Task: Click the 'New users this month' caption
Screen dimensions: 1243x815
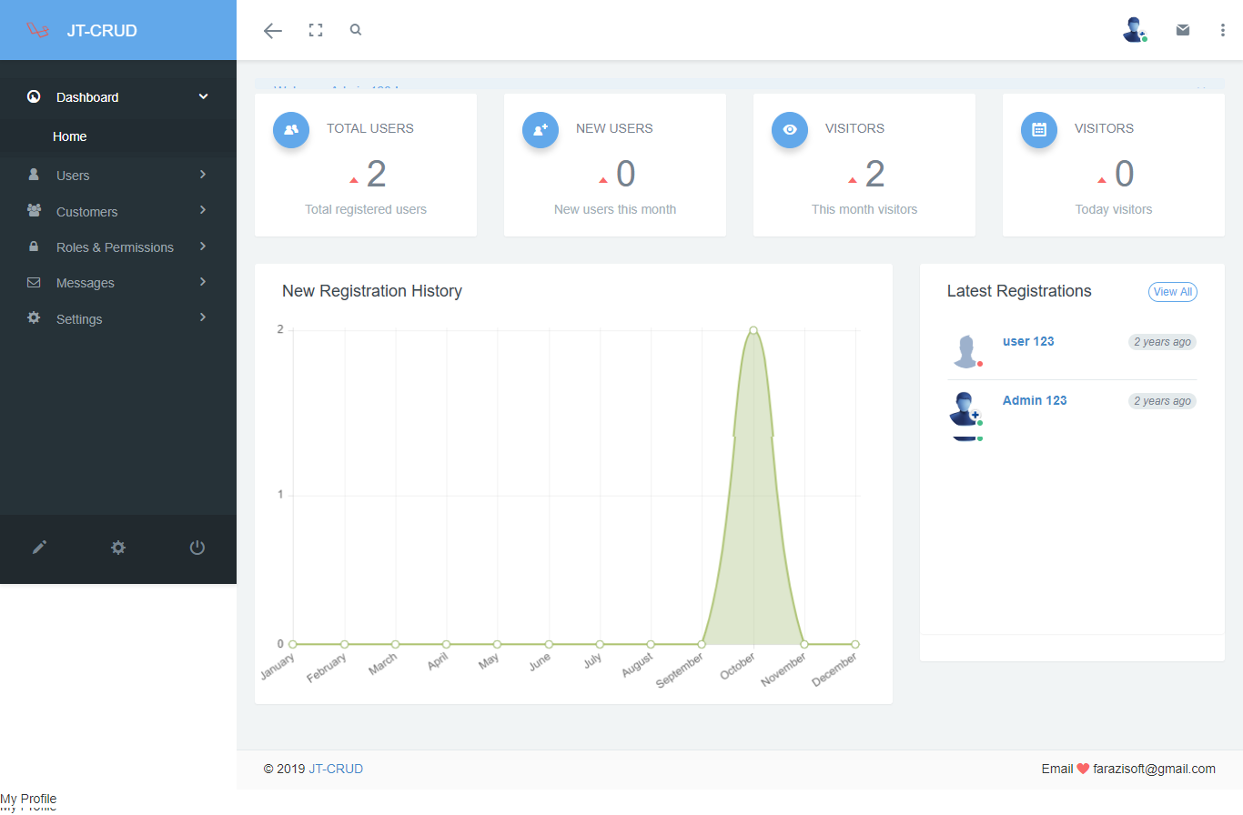Action: 615,209
